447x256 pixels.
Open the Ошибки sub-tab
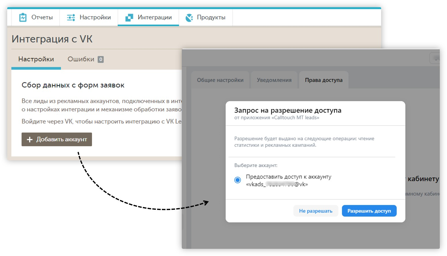[85, 59]
